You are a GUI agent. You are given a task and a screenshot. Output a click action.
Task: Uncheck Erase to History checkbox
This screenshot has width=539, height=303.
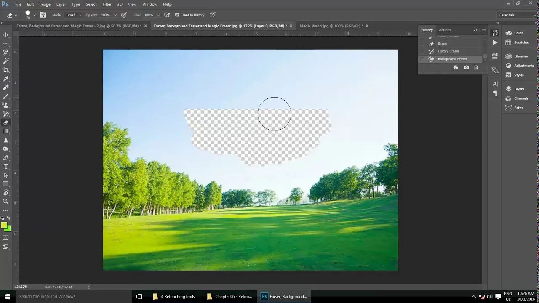(x=177, y=15)
